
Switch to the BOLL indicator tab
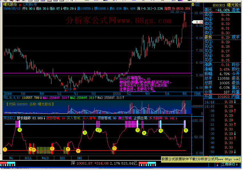(28, 158)
